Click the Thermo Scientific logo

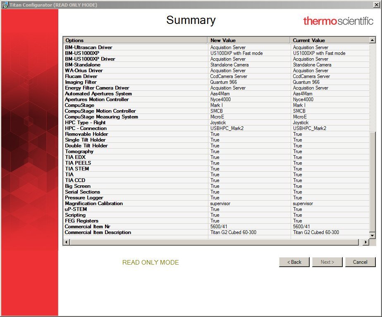click(338, 21)
